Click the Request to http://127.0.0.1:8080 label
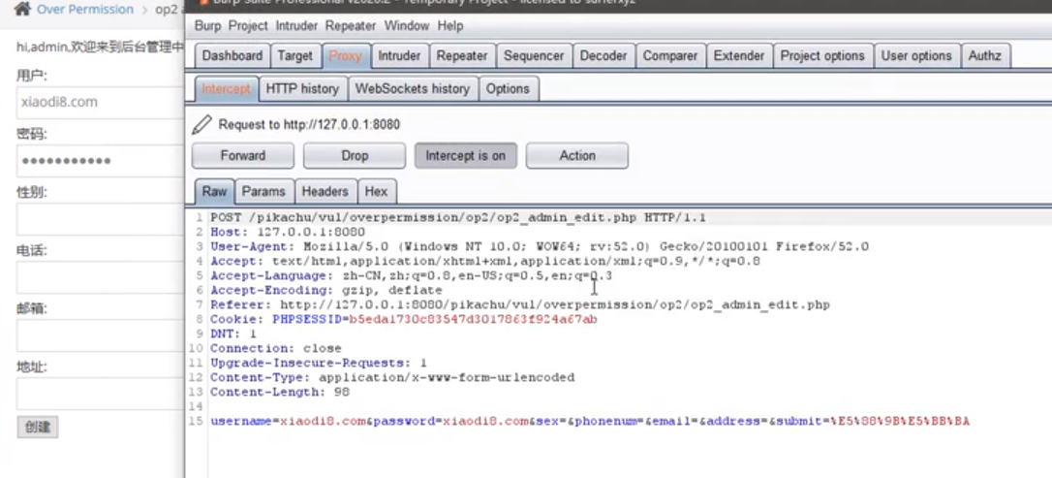1052x478 pixels. [309, 125]
